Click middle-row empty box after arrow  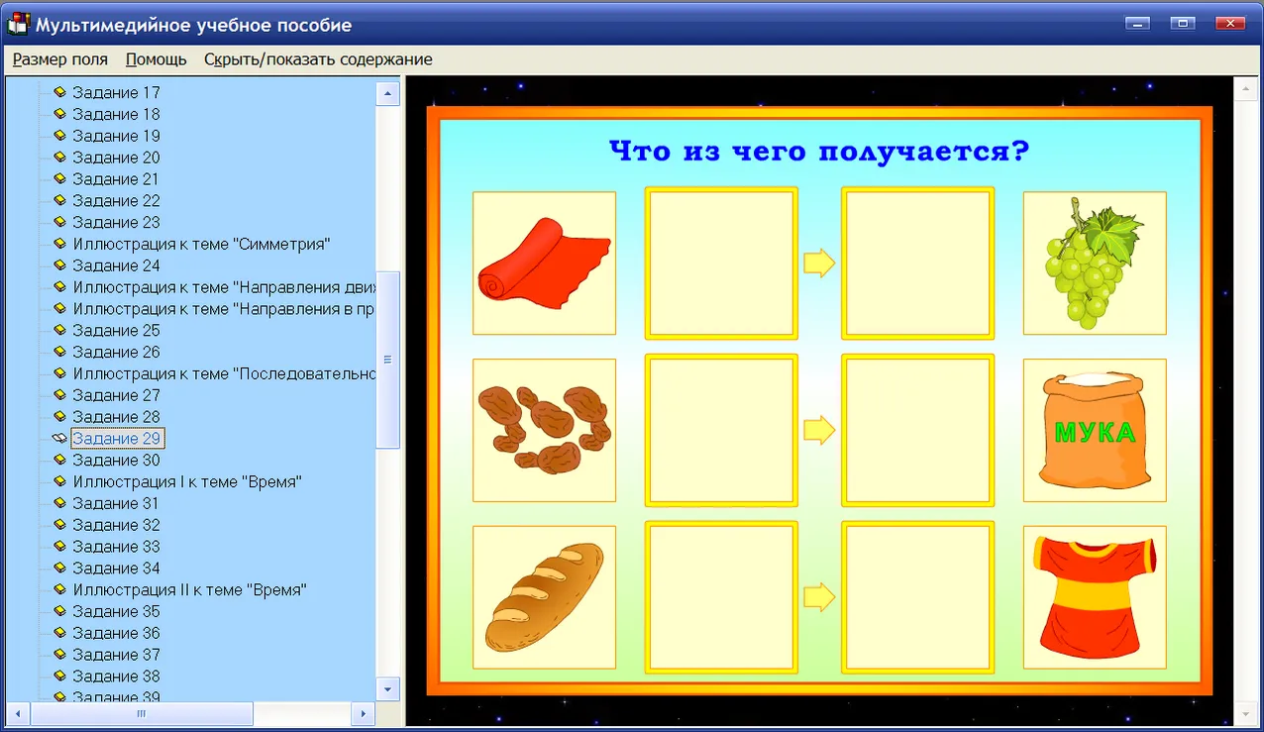tap(917, 430)
